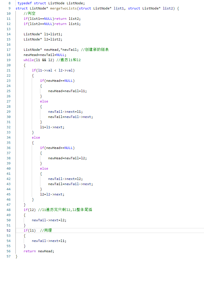The height and width of the screenshot is (283, 204).
Task: Click the comment '//判空' on line 10
Action: [29, 13]
